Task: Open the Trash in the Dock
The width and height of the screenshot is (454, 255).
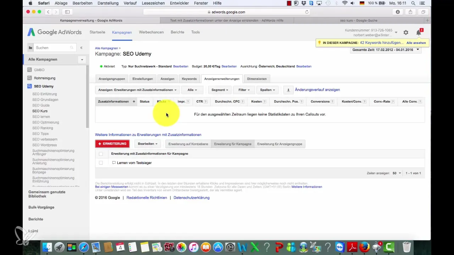Action: (x=407, y=247)
